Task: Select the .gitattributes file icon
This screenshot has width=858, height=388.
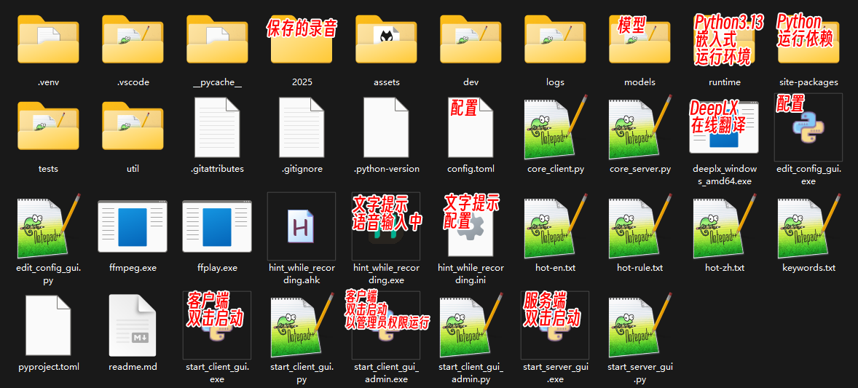Action: tap(217, 127)
